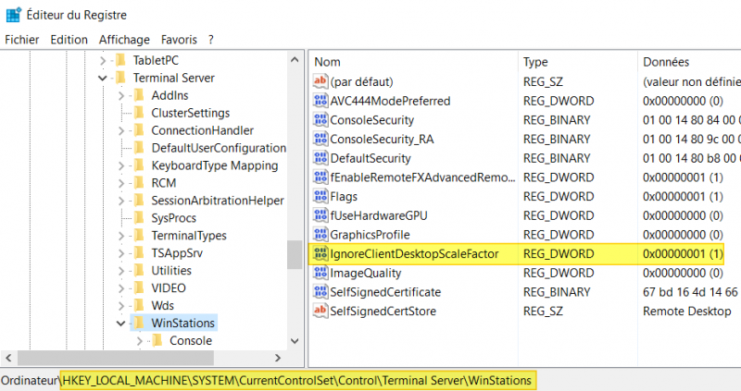The image size is (741, 391).
Task: Click the registry path address bar
Action: point(296,380)
